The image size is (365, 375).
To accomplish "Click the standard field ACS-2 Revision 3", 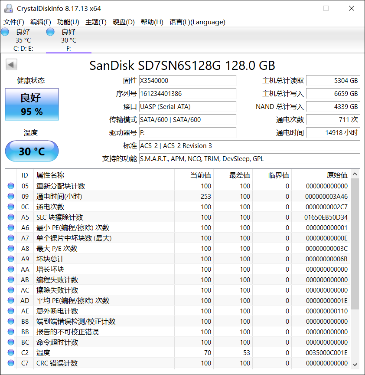I will [x=249, y=146].
